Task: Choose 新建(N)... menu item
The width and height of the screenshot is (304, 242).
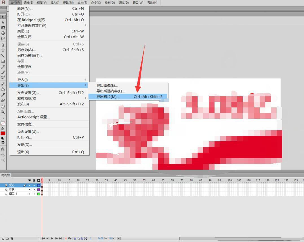Action: (x=49, y=8)
